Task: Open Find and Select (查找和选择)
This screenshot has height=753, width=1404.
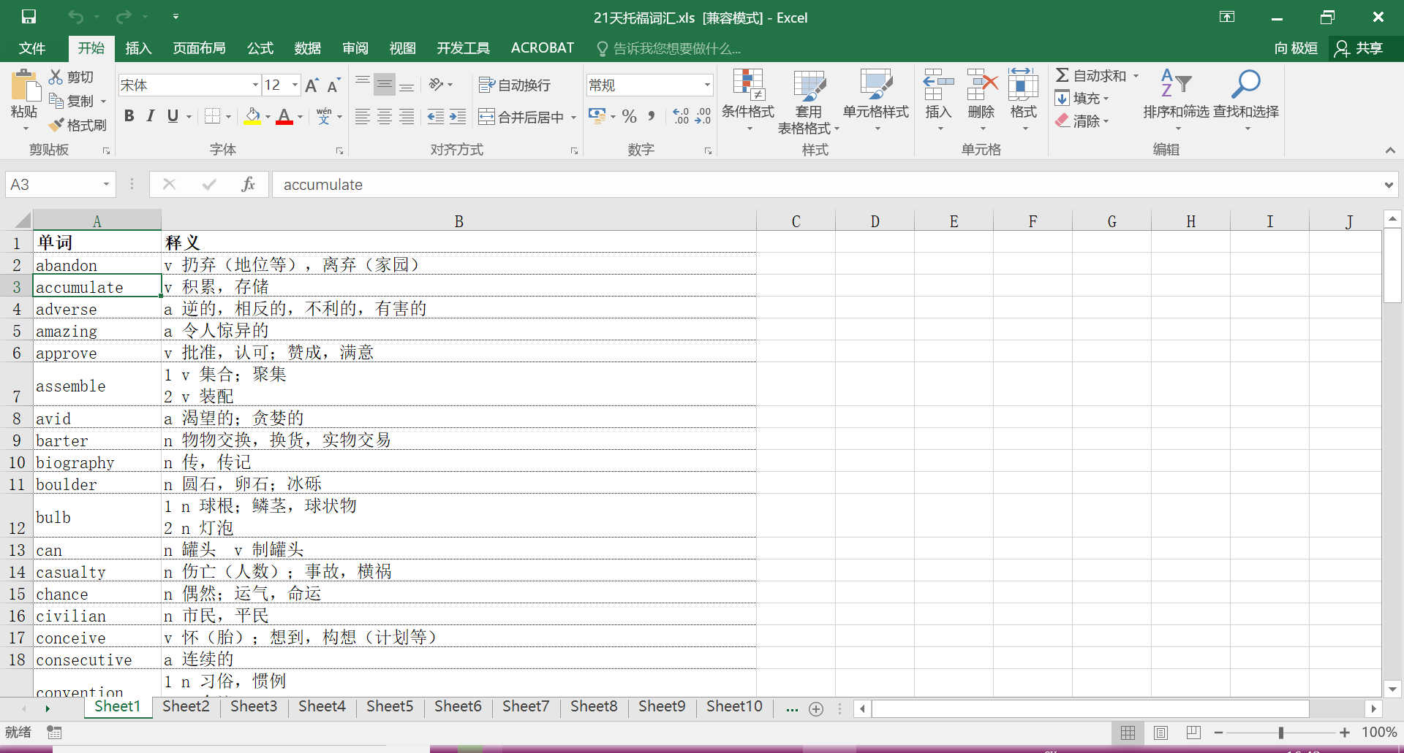Action: click(x=1246, y=101)
